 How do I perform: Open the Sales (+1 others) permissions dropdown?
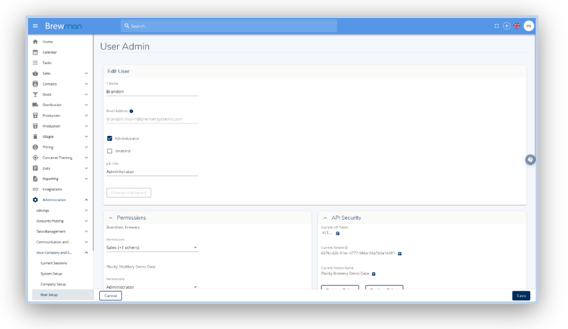(151, 247)
